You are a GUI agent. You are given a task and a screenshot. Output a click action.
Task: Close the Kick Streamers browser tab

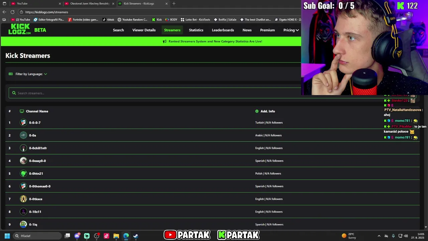tap(167, 4)
